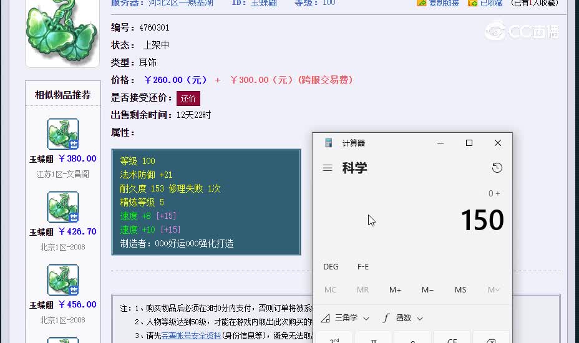
Task: Click the 科学 calculator mode title
Action: pyautogui.click(x=354, y=168)
